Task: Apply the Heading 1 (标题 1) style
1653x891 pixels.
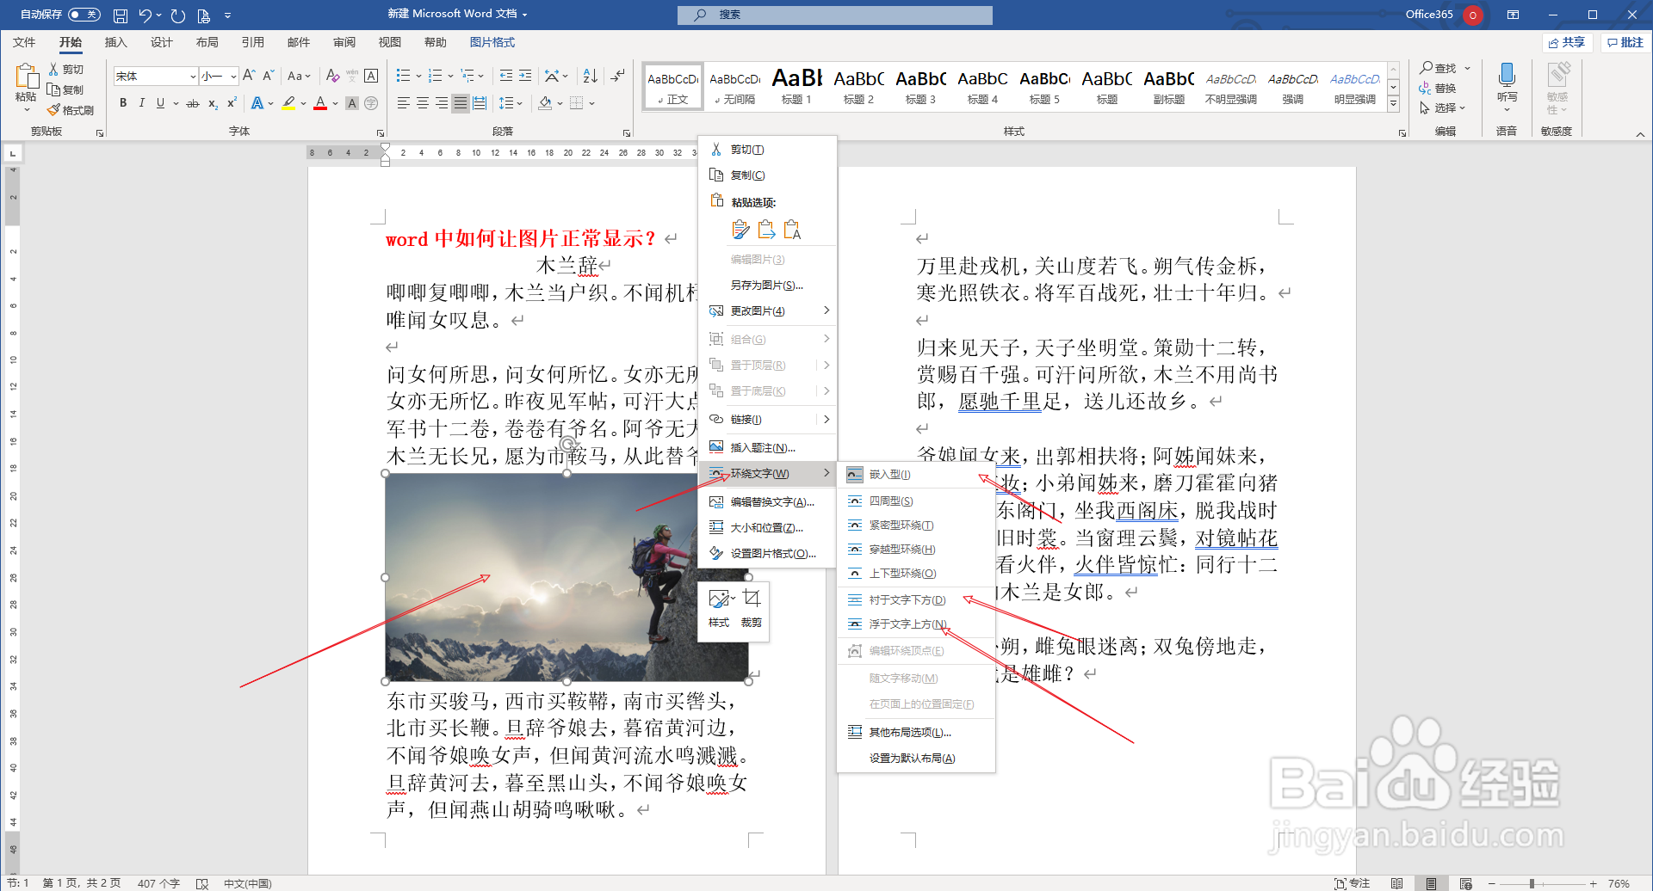Action: pyautogui.click(x=796, y=86)
